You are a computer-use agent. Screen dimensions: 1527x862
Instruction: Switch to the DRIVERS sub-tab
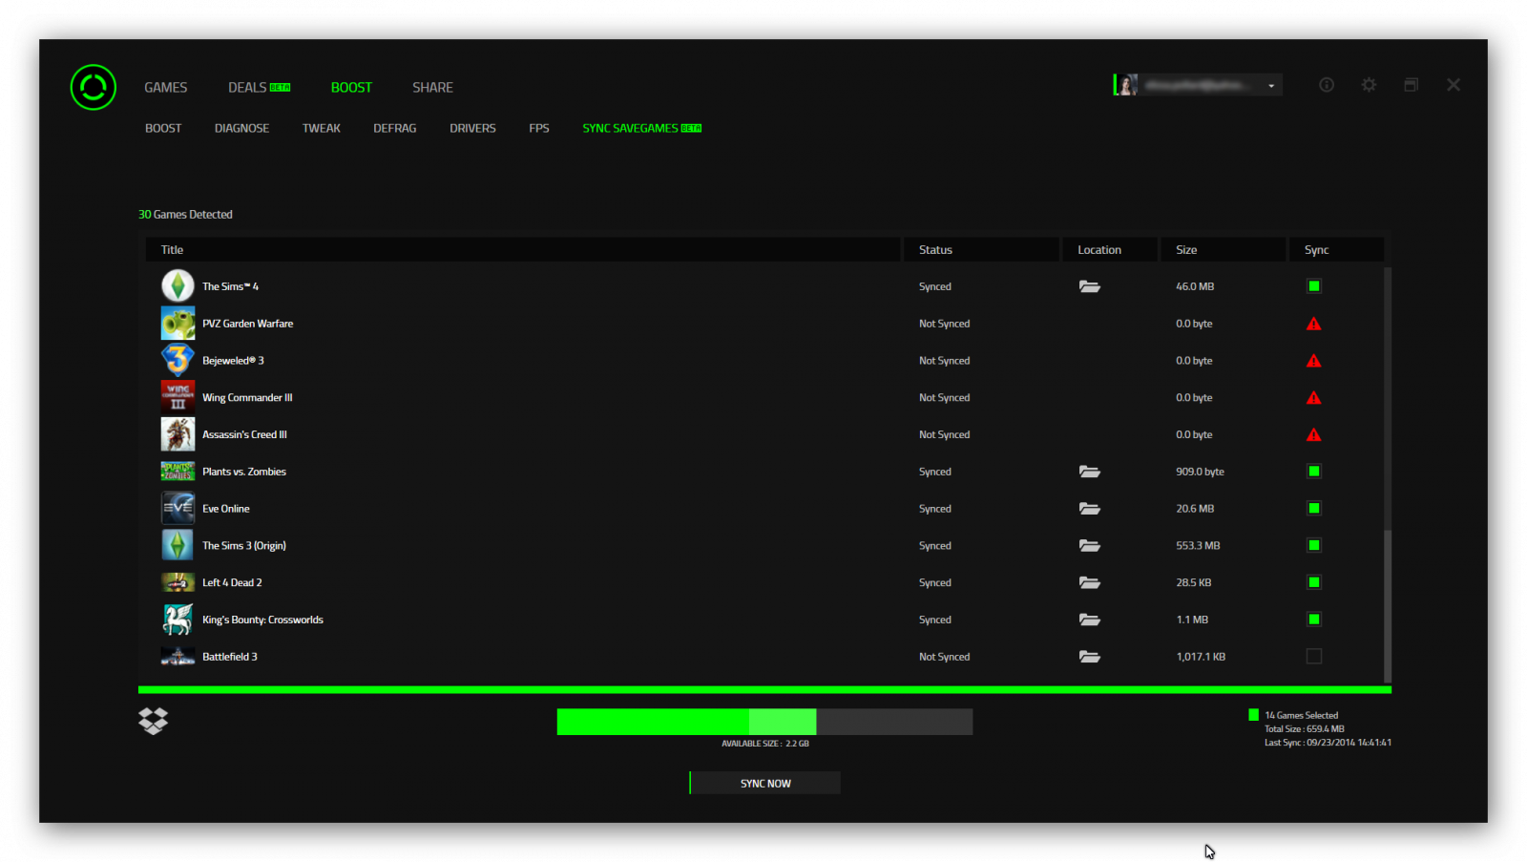tap(472, 128)
